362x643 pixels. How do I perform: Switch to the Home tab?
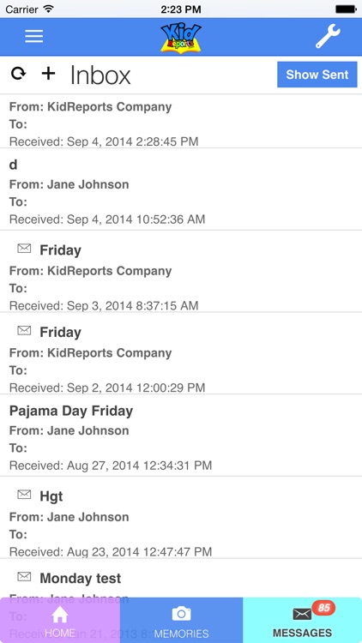[60, 620]
